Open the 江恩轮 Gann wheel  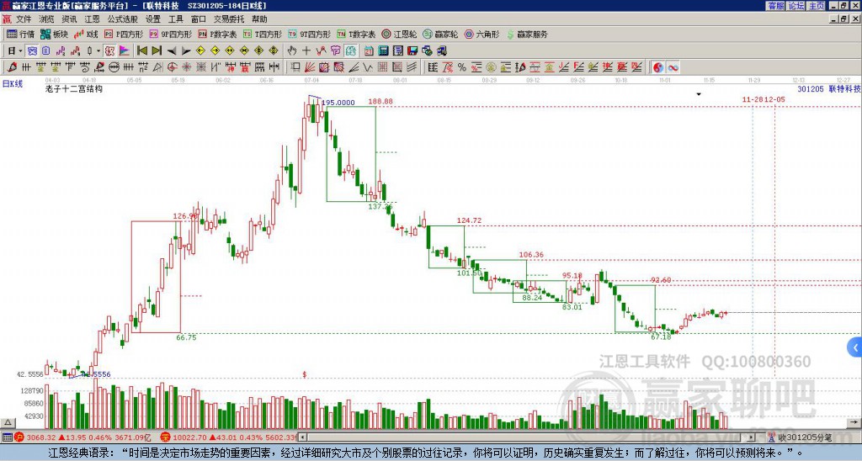[400, 34]
